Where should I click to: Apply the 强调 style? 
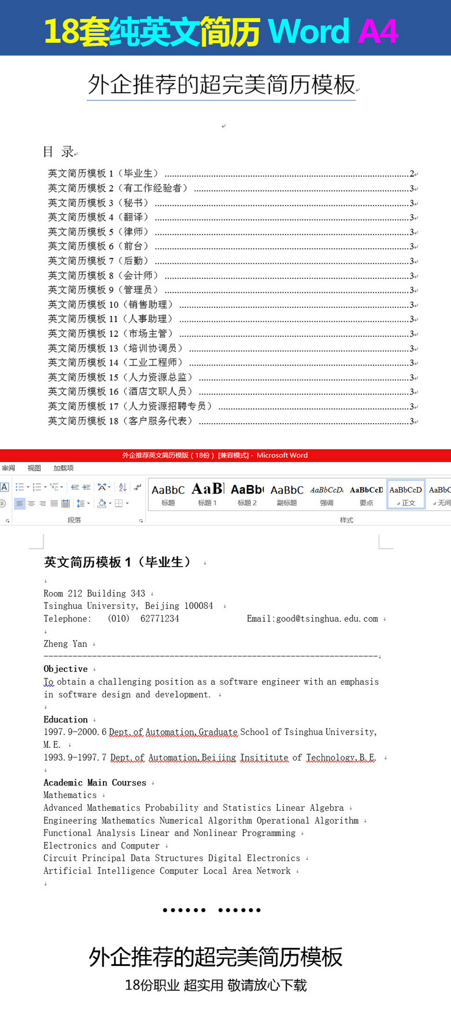[x=327, y=495]
